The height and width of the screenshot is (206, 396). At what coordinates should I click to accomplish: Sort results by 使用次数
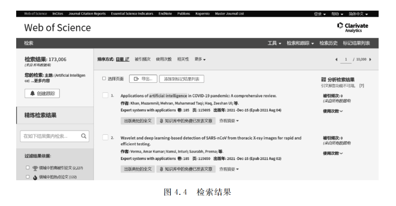164,59
